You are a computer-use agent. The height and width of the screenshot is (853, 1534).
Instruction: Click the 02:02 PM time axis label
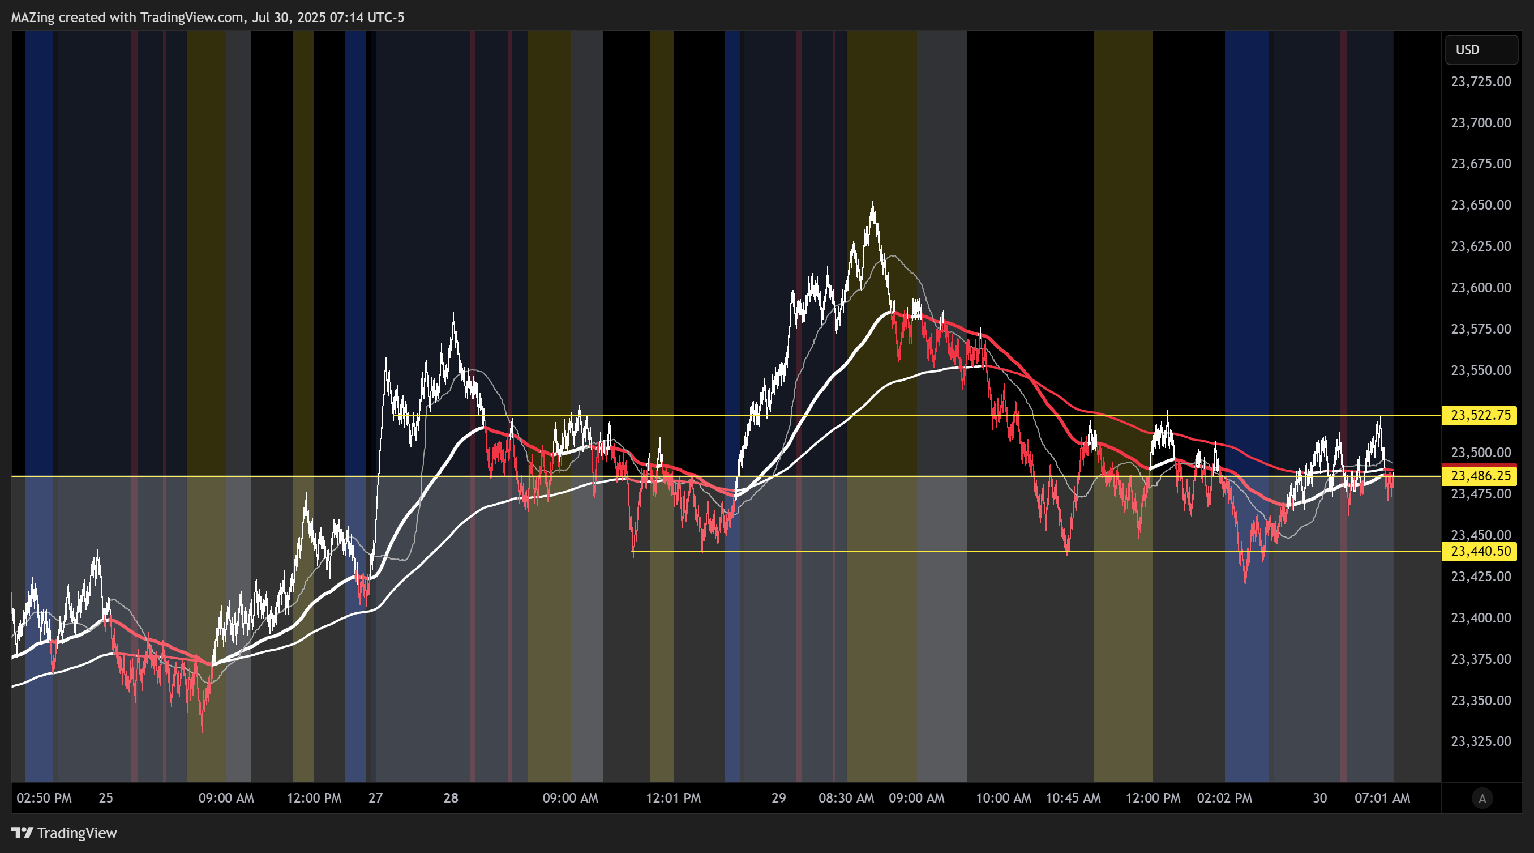[1224, 798]
